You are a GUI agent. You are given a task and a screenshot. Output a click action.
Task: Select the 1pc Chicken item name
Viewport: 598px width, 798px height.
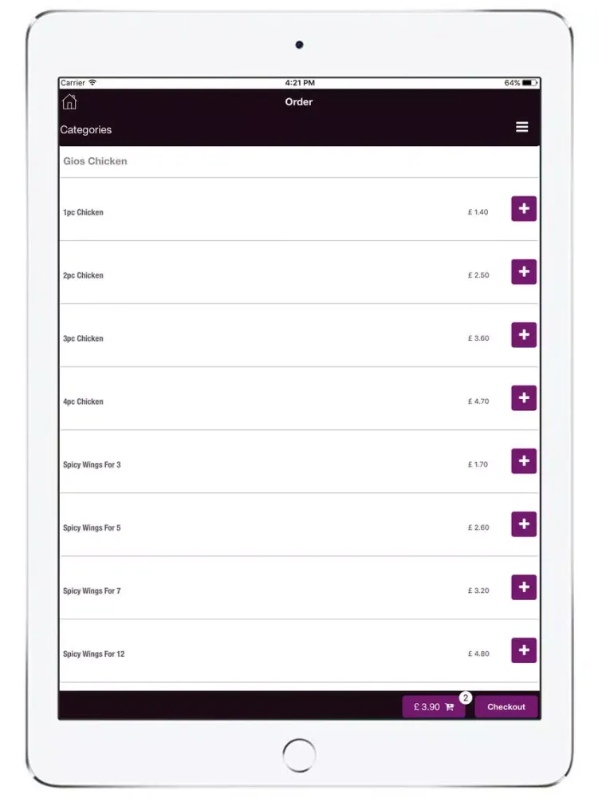(x=83, y=212)
